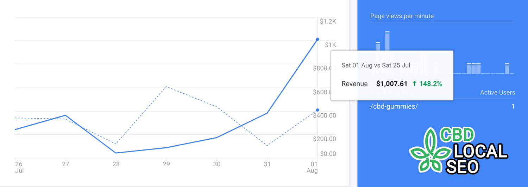
Task: Click the solid line endpoint dot at 01 Aug
Action: [x=318, y=39]
